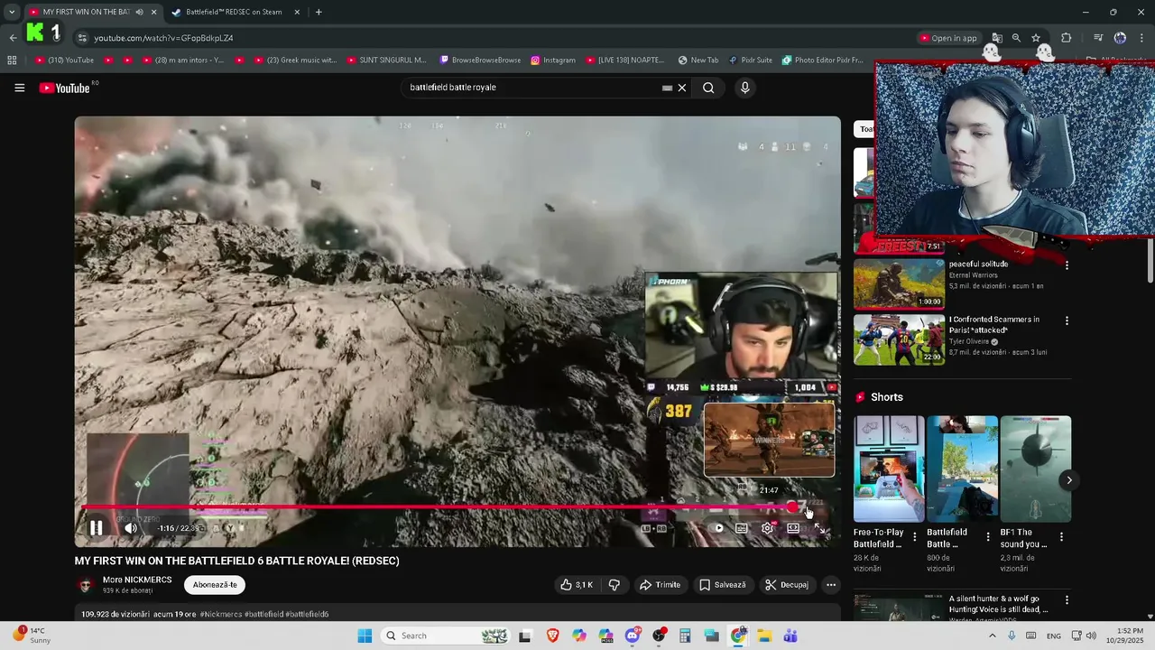Click Open in app button

(x=948, y=38)
